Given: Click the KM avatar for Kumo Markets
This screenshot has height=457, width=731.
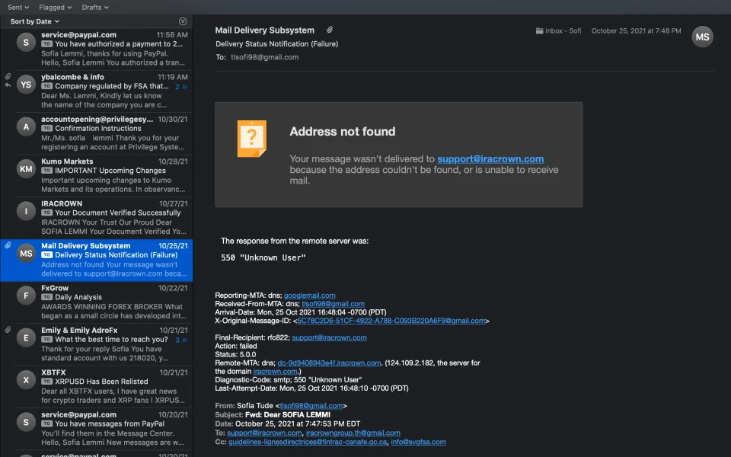Looking at the screenshot, I should pos(27,169).
